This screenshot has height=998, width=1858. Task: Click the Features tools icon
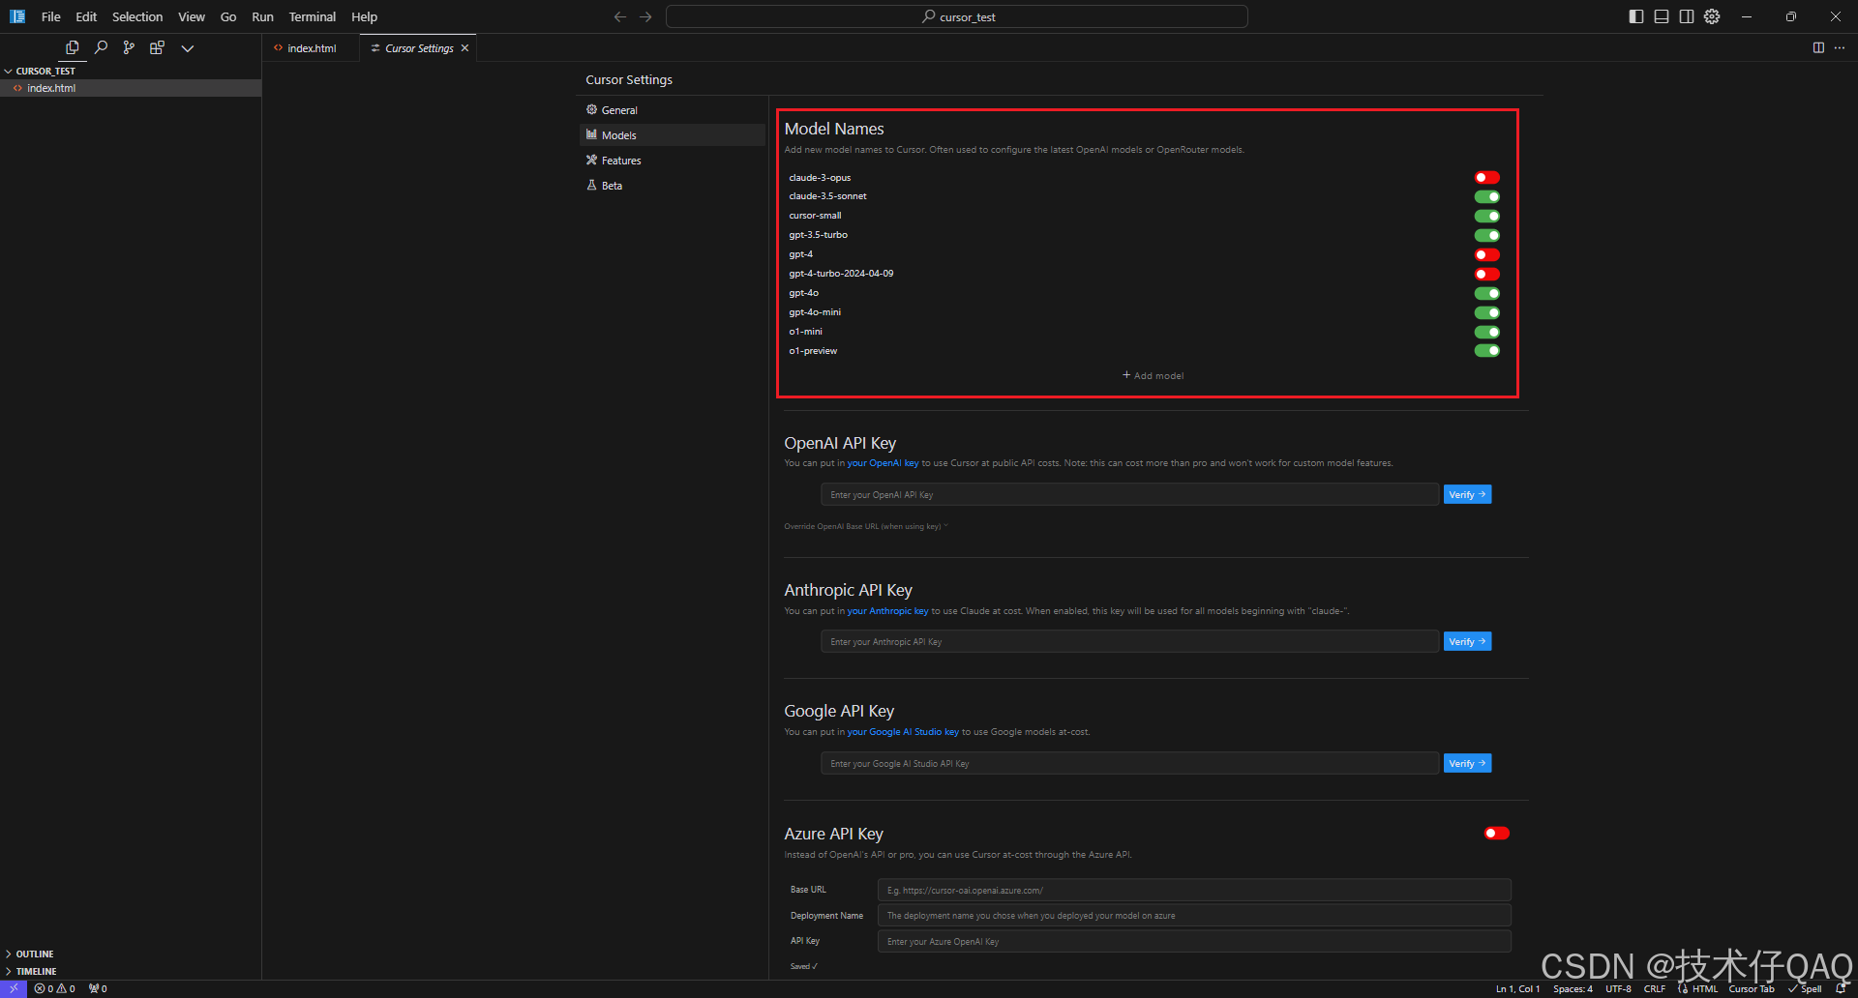(x=591, y=160)
